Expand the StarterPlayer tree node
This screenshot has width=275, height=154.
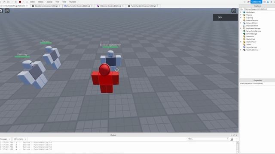tap(241, 42)
